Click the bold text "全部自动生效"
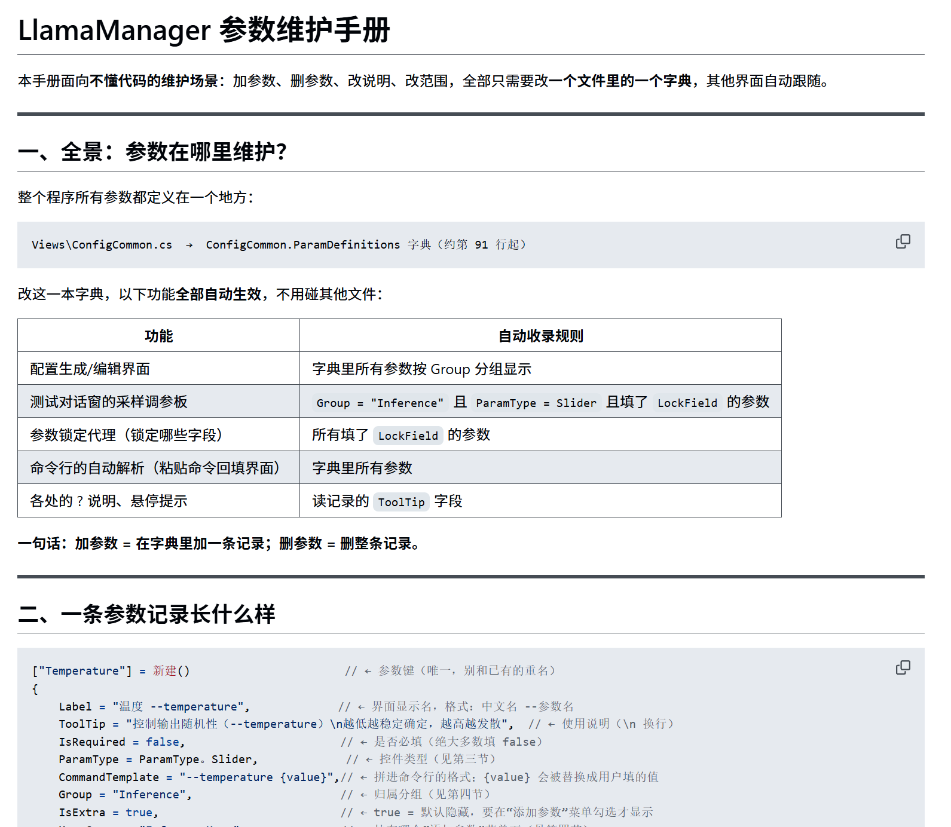The width and height of the screenshot is (951, 827). point(219,294)
